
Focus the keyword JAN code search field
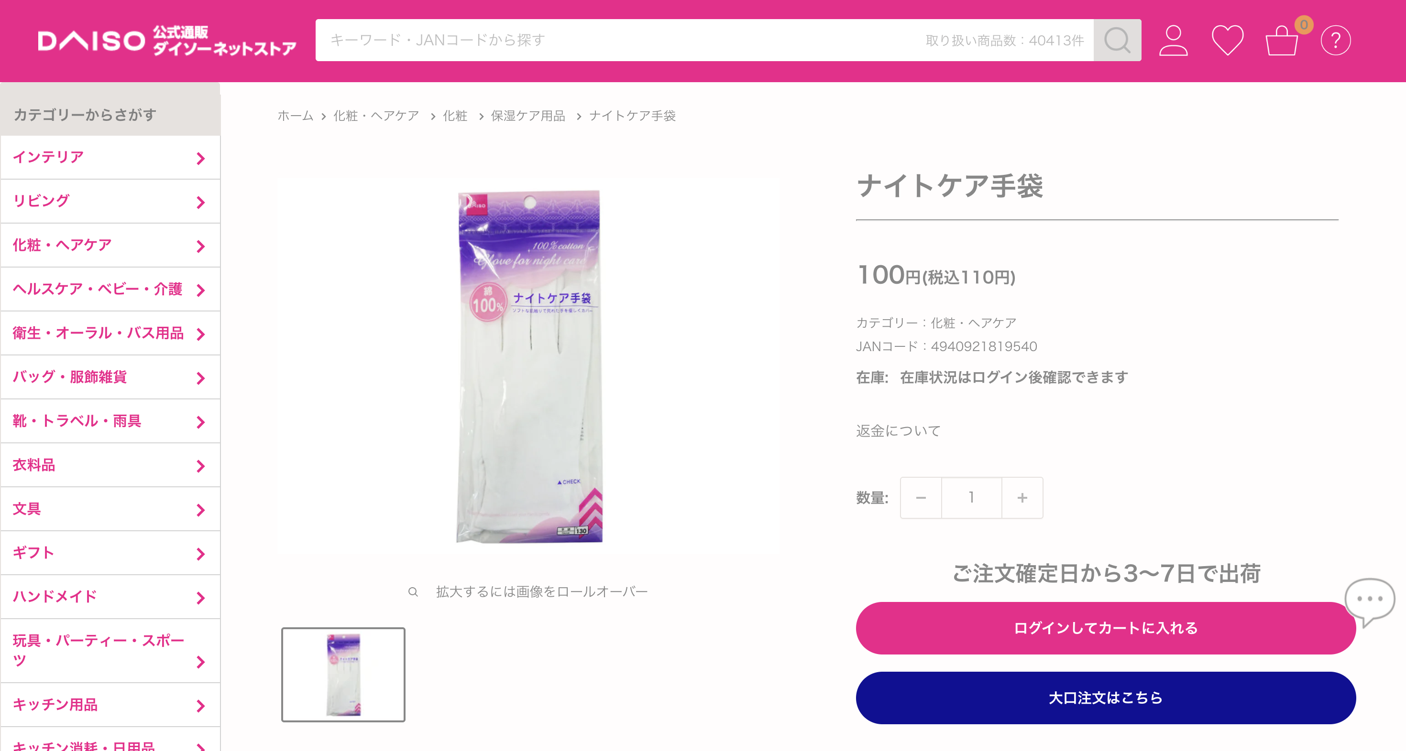pyautogui.click(x=704, y=40)
